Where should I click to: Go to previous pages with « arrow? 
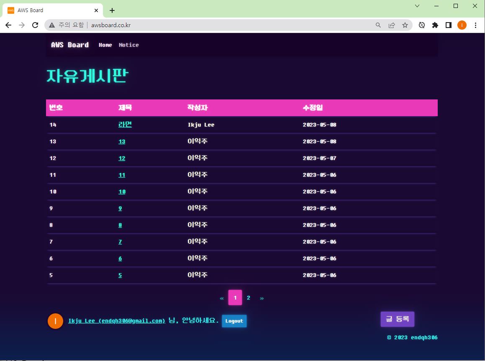pyautogui.click(x=222, y=298)
